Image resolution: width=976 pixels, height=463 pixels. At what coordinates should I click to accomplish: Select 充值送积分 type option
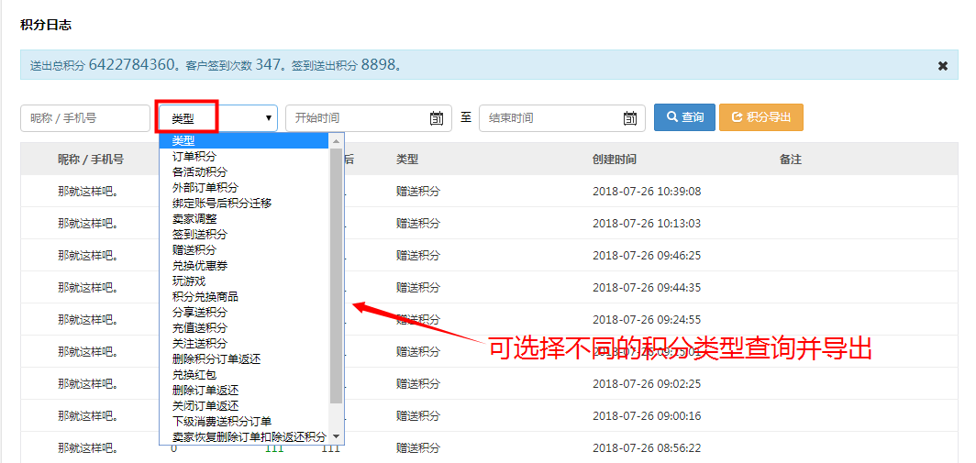(x=200, y=328)
